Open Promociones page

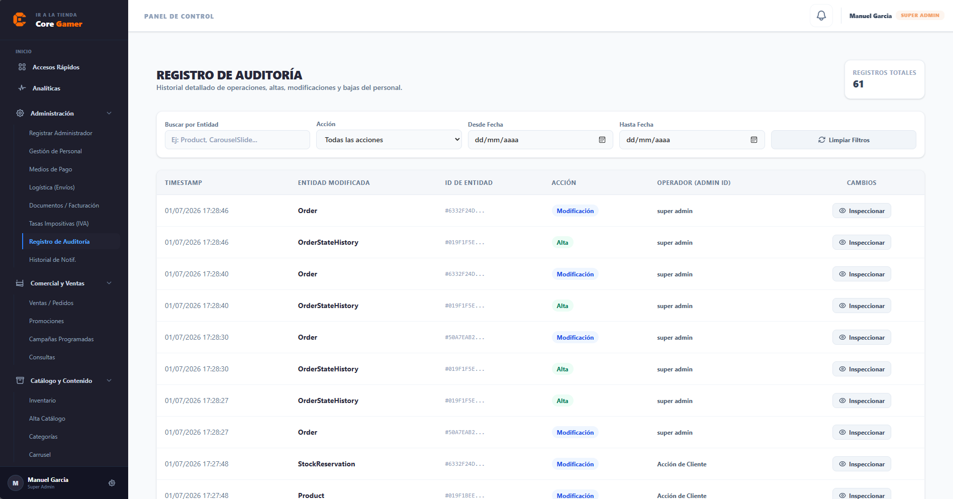46,321
